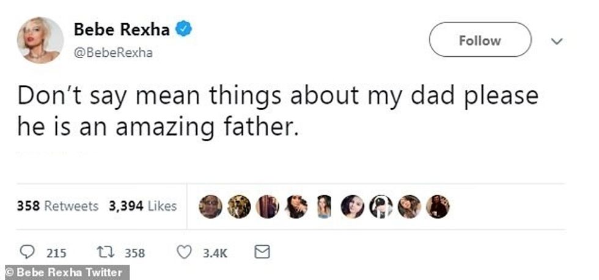Send tweet via the envelope message icon
The image size is (599, 280).
tap(261, 252)
